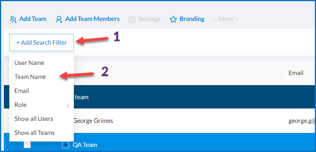
Task: Tick the QA Team row checkbox
Action: tap(27, 145)
